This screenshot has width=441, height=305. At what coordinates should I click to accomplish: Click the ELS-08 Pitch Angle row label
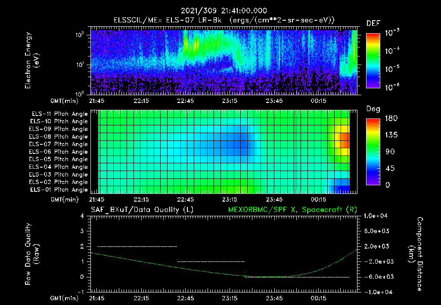point(59,137)
